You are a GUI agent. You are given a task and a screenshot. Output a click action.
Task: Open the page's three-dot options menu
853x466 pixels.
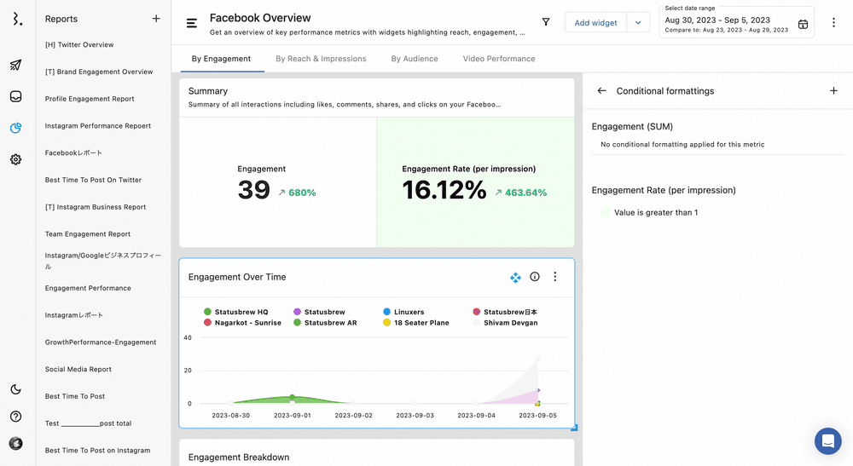(x=833, y=23)
